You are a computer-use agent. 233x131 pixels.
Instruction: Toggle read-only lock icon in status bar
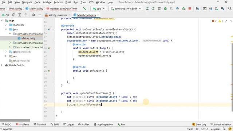(x=224, y=129)
